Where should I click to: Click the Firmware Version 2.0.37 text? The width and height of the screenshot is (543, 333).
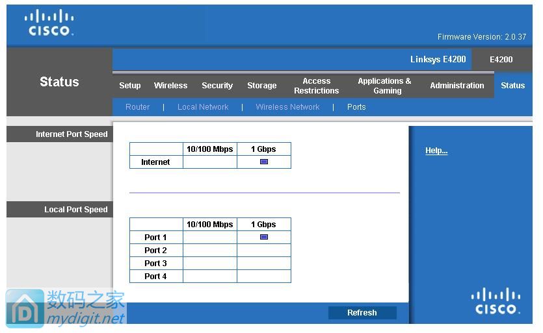point(482,36)
